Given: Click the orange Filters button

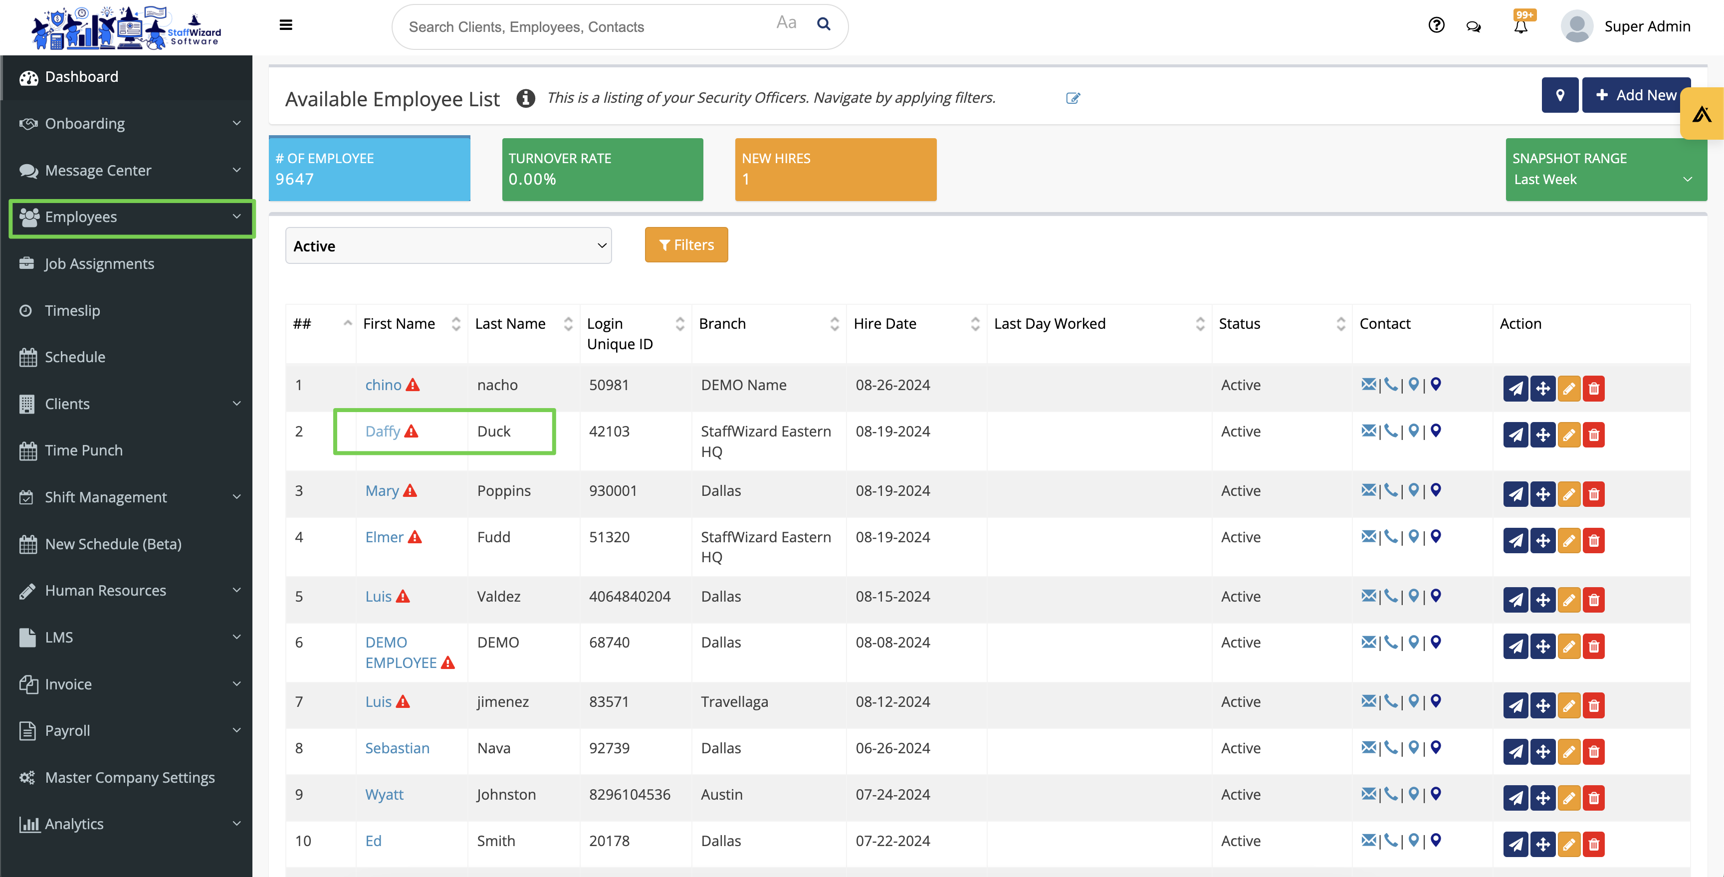Looking at the screenshot, I should click(686, 245).
